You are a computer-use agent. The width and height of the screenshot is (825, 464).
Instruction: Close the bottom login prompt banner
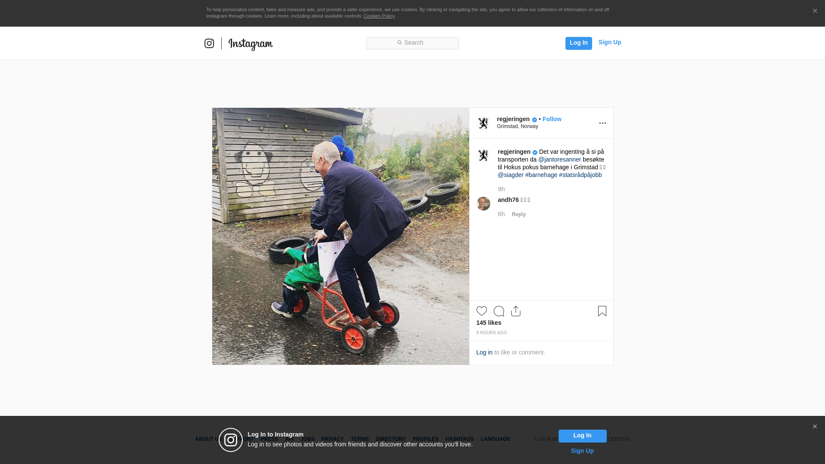815,427
